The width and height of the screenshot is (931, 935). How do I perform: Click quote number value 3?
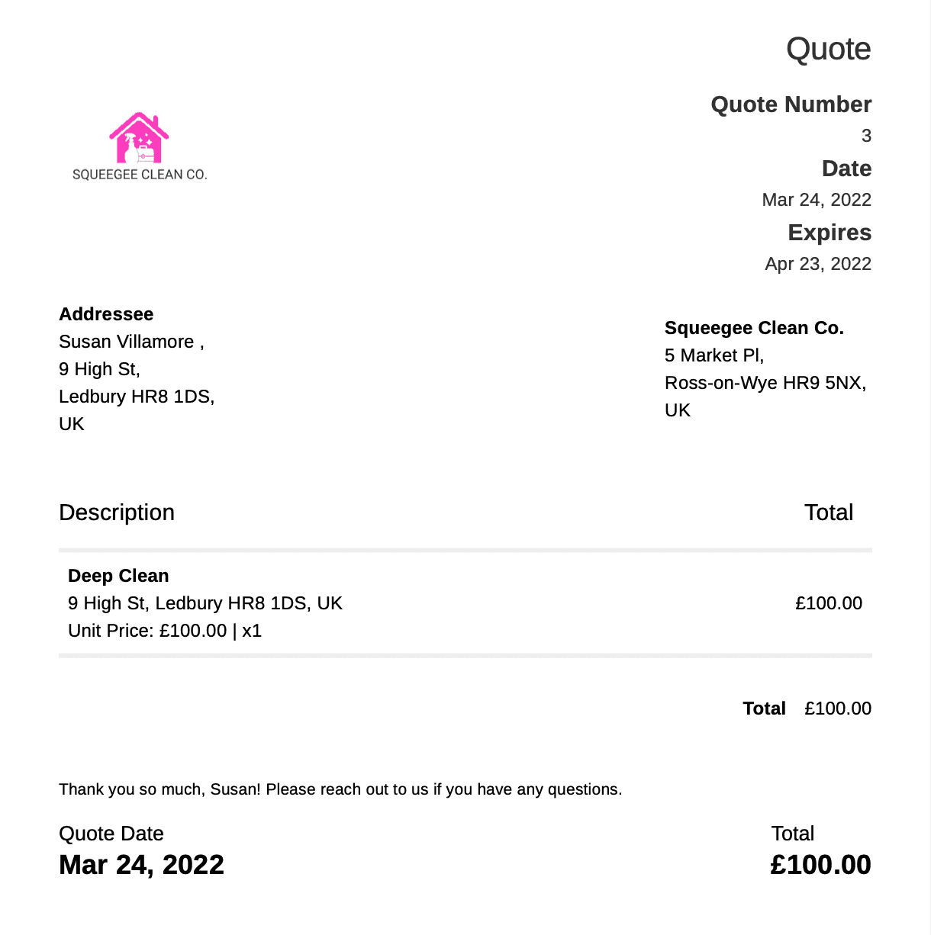pos(866,136)
